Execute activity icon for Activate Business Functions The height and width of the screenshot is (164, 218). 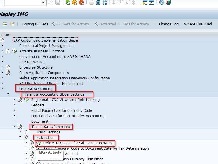[14, 51]
